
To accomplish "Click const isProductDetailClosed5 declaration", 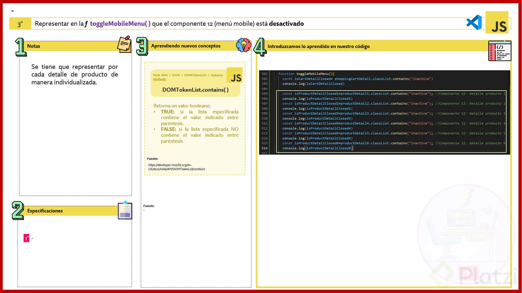I will (x=358, y=133).
